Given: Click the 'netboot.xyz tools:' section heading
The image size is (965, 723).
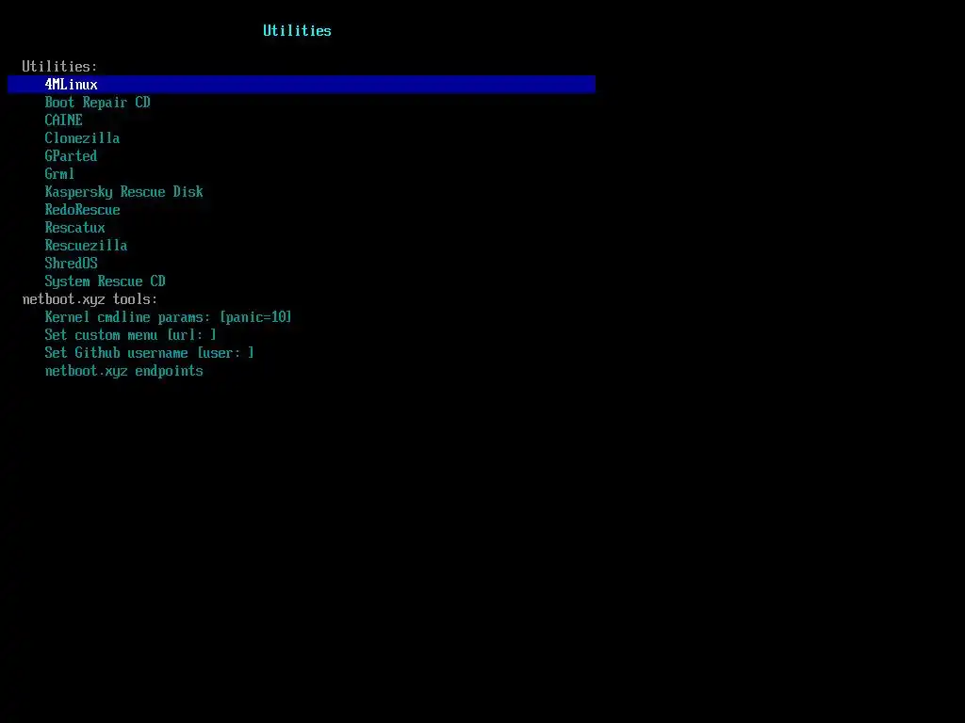Looking at the screenshot, I should click(x=90, y=298).
